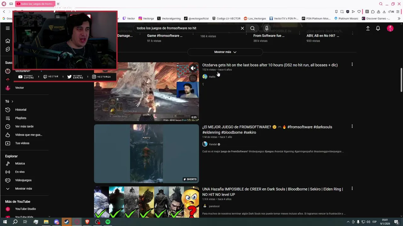Image resolution: width=403 pixels, height=226 pixels.
Task: Click the heart icon in address bar
Action: click(359, 12)
